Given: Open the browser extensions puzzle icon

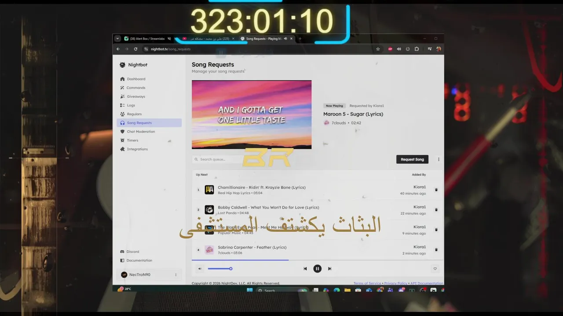Looking at the screenshot, I should (x=417, y=49).
